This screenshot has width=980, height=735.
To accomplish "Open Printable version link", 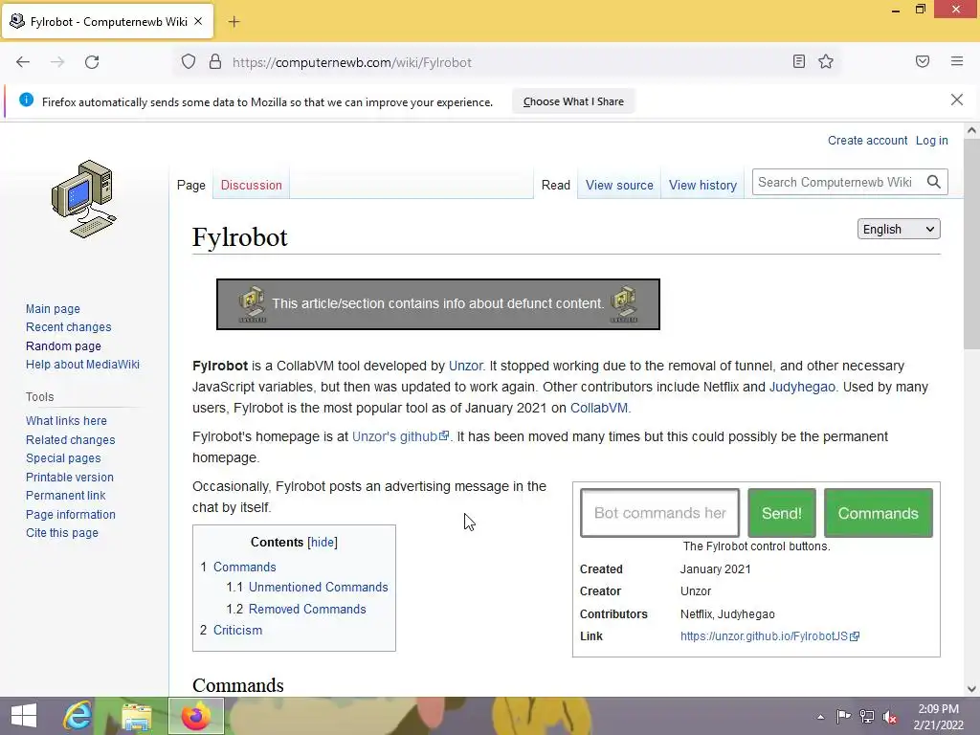I will pyautogui.click(x=69, y=477).
